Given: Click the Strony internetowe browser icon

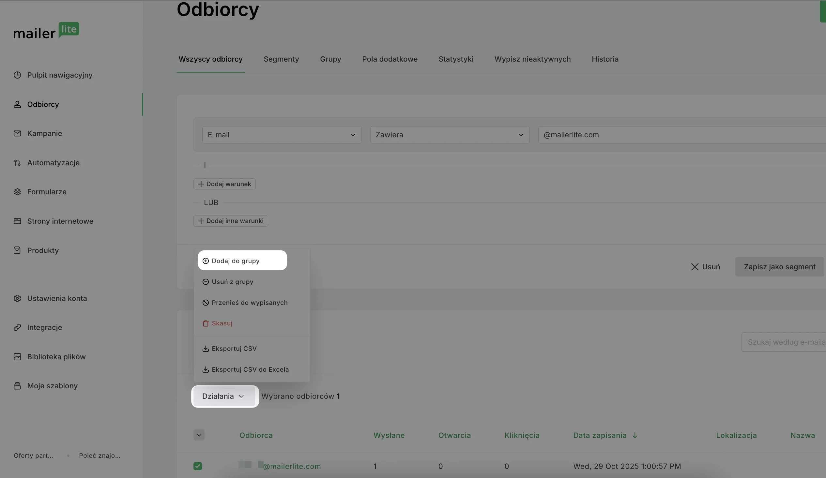Looking at the screenshot, I should coord(17,221).
